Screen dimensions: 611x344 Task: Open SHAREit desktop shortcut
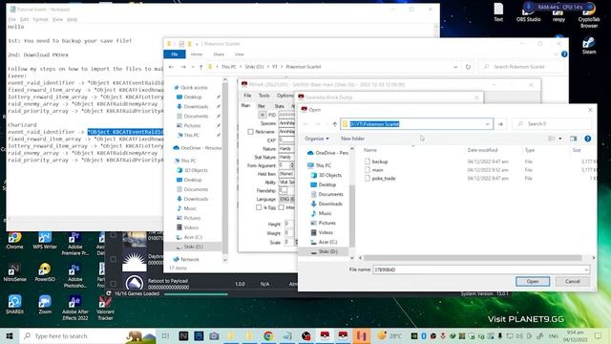pyautogui.click(x=14, y=305)
